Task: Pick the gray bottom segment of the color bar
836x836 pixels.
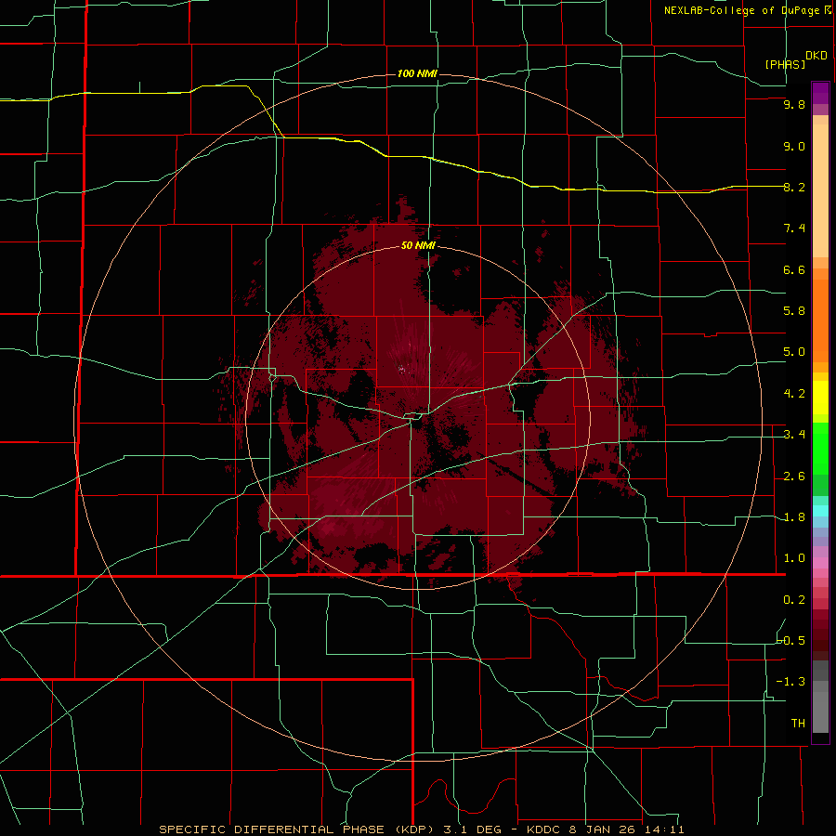Action: 820,712
